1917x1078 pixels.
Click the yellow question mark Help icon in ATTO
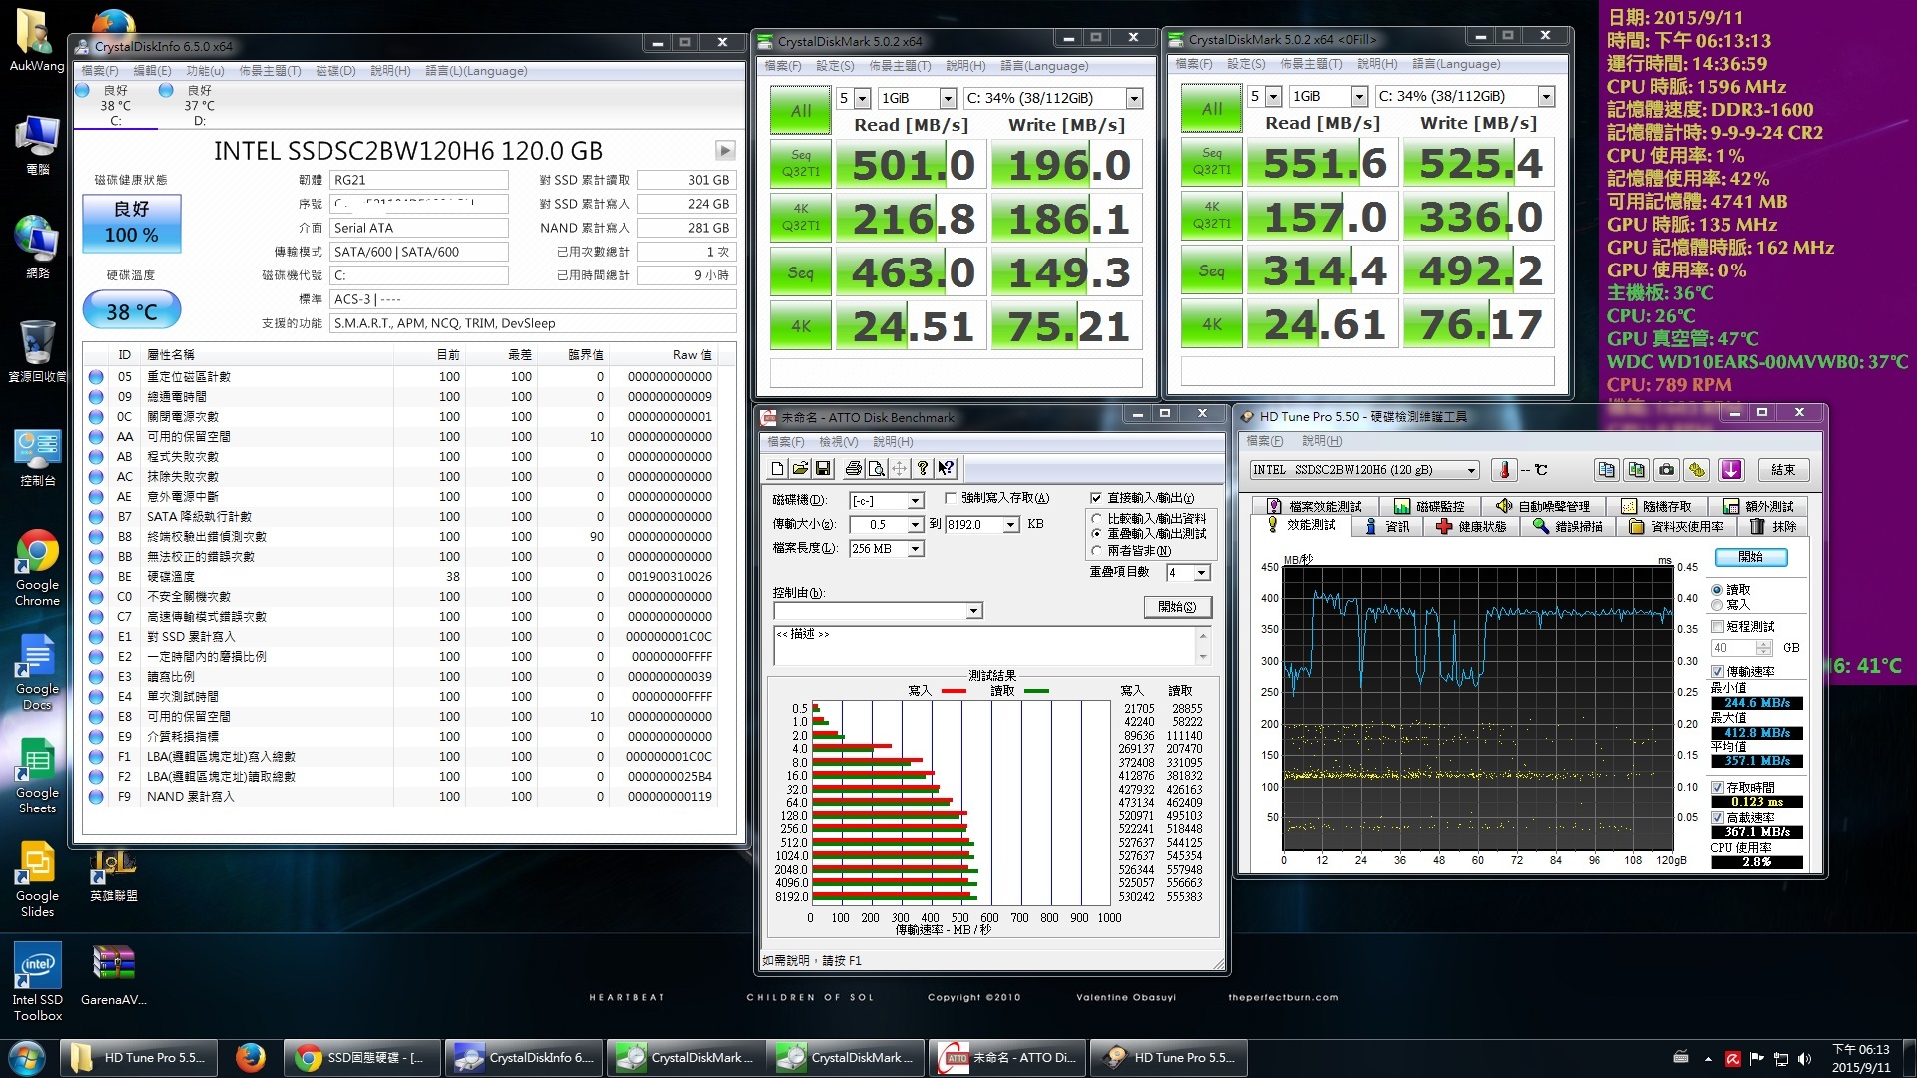(923, 468)
